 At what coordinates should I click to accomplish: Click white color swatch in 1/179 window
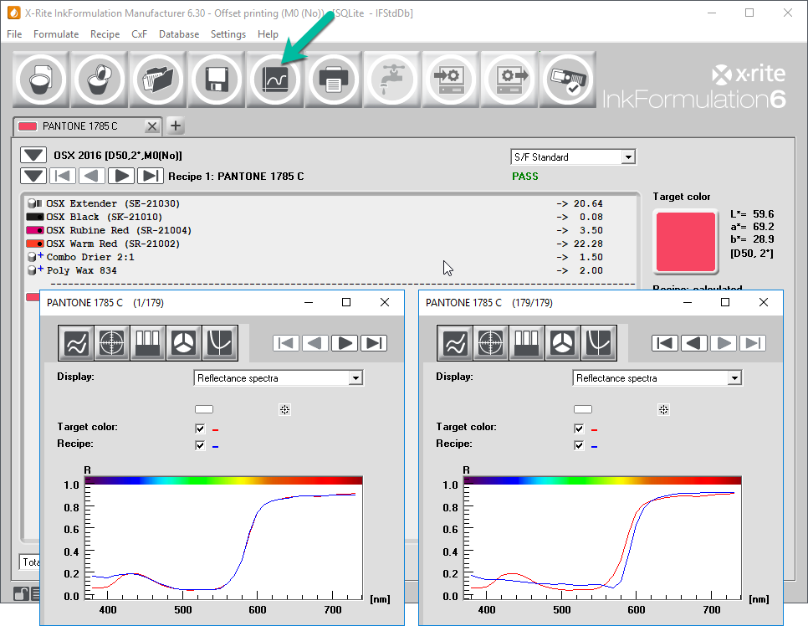204,409
